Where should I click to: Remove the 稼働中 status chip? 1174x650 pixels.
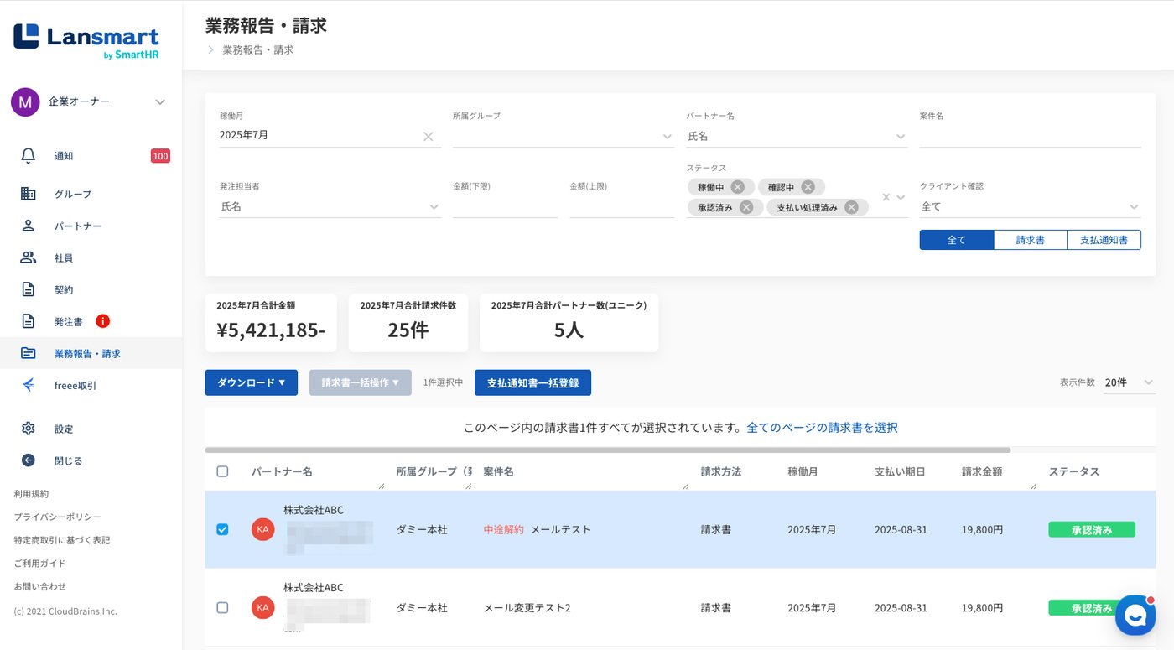(x=737, y=187)
